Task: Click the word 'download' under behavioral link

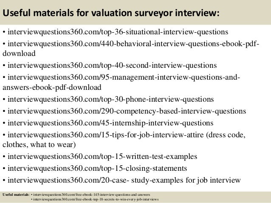Action: click(19, 53)
